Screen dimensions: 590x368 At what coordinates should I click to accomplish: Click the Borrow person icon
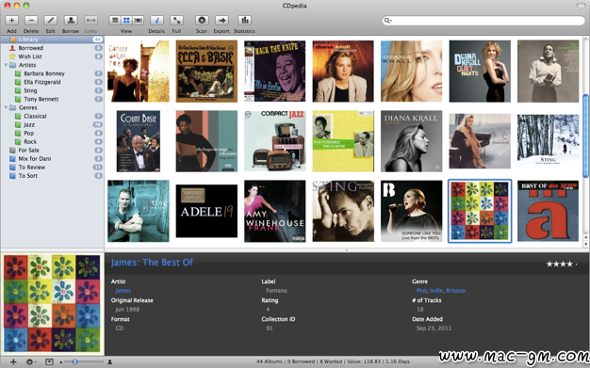click(x=71, y=21)
